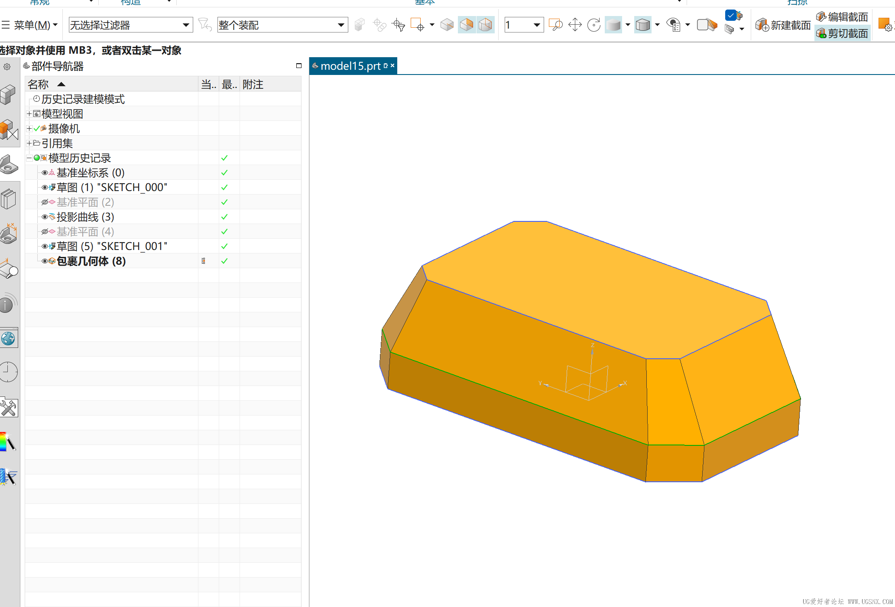Screen dimensions: 895x607
Task: Expand the 模型视图 tree node
Action: (29, 114)
